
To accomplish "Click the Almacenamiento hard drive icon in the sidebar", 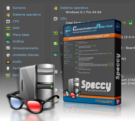I will coord(8,48).
